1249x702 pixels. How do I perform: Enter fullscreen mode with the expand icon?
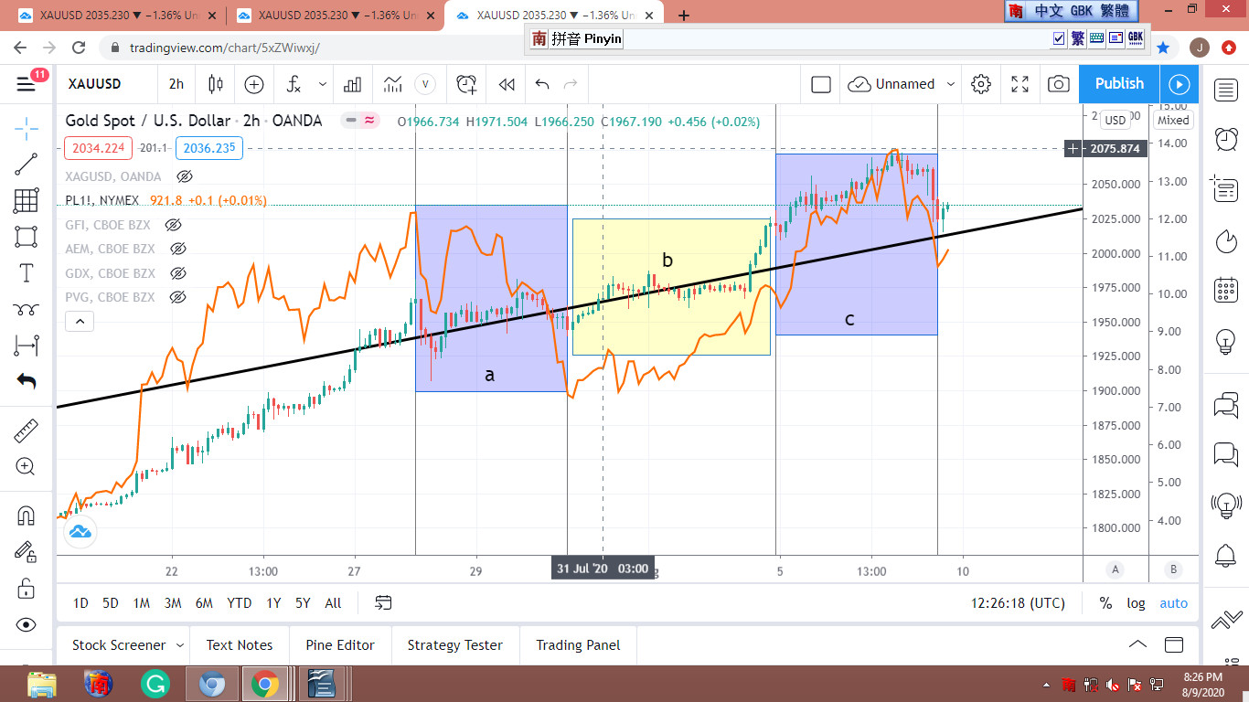click(x=1020, y=84)
